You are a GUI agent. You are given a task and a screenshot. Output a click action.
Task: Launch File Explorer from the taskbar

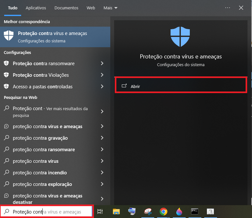(x=116, y=211)
